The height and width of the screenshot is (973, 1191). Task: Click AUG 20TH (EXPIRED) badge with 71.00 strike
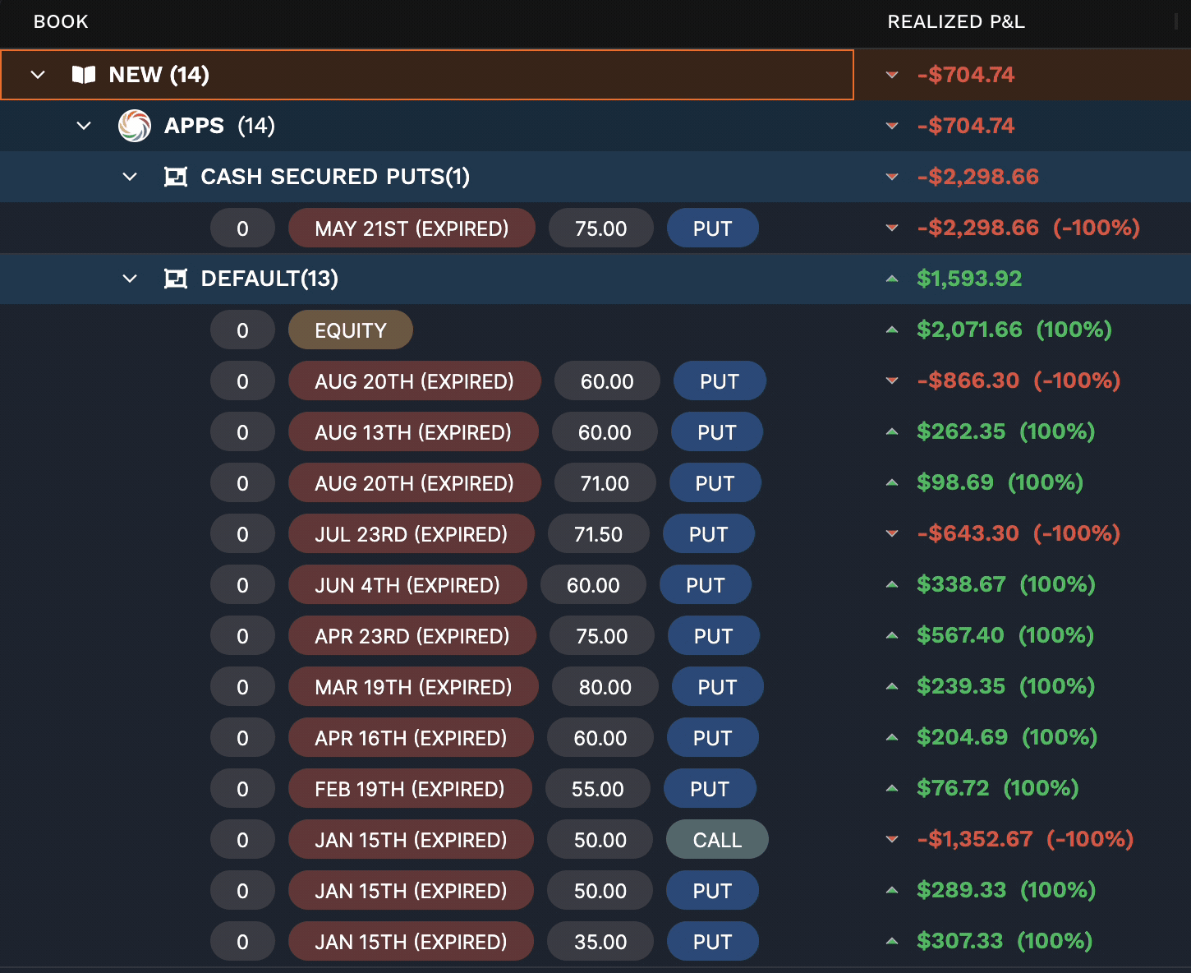pos(415,483)
